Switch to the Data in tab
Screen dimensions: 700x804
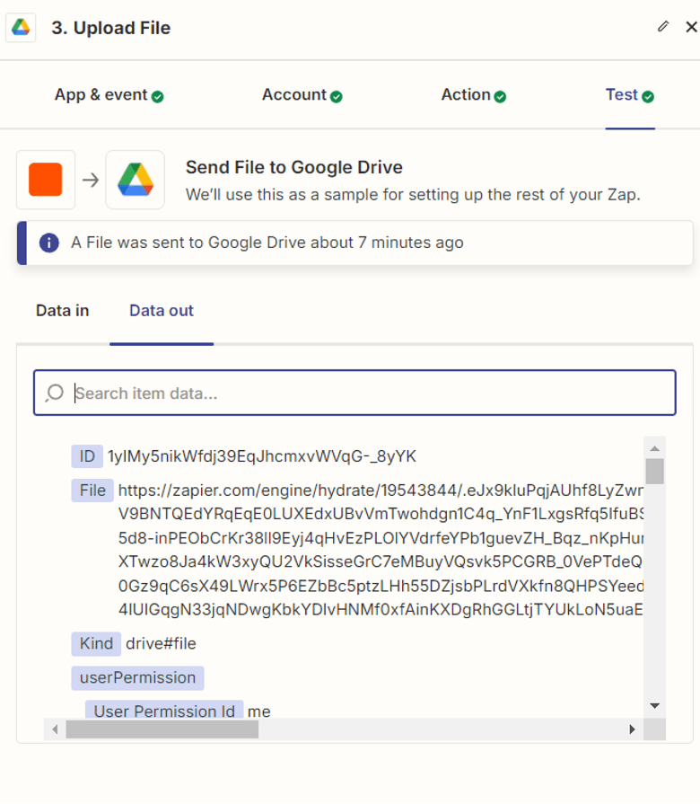(62, 311)
